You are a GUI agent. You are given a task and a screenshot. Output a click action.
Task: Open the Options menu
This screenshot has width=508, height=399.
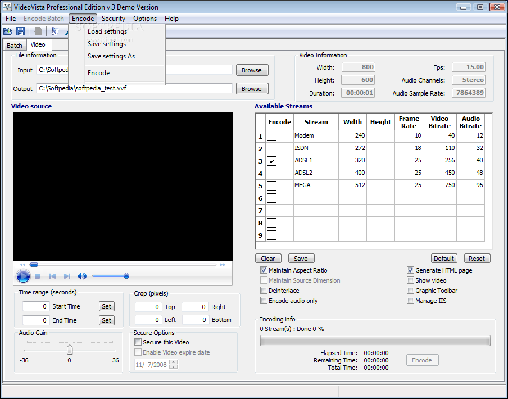(x=145, y=19)
